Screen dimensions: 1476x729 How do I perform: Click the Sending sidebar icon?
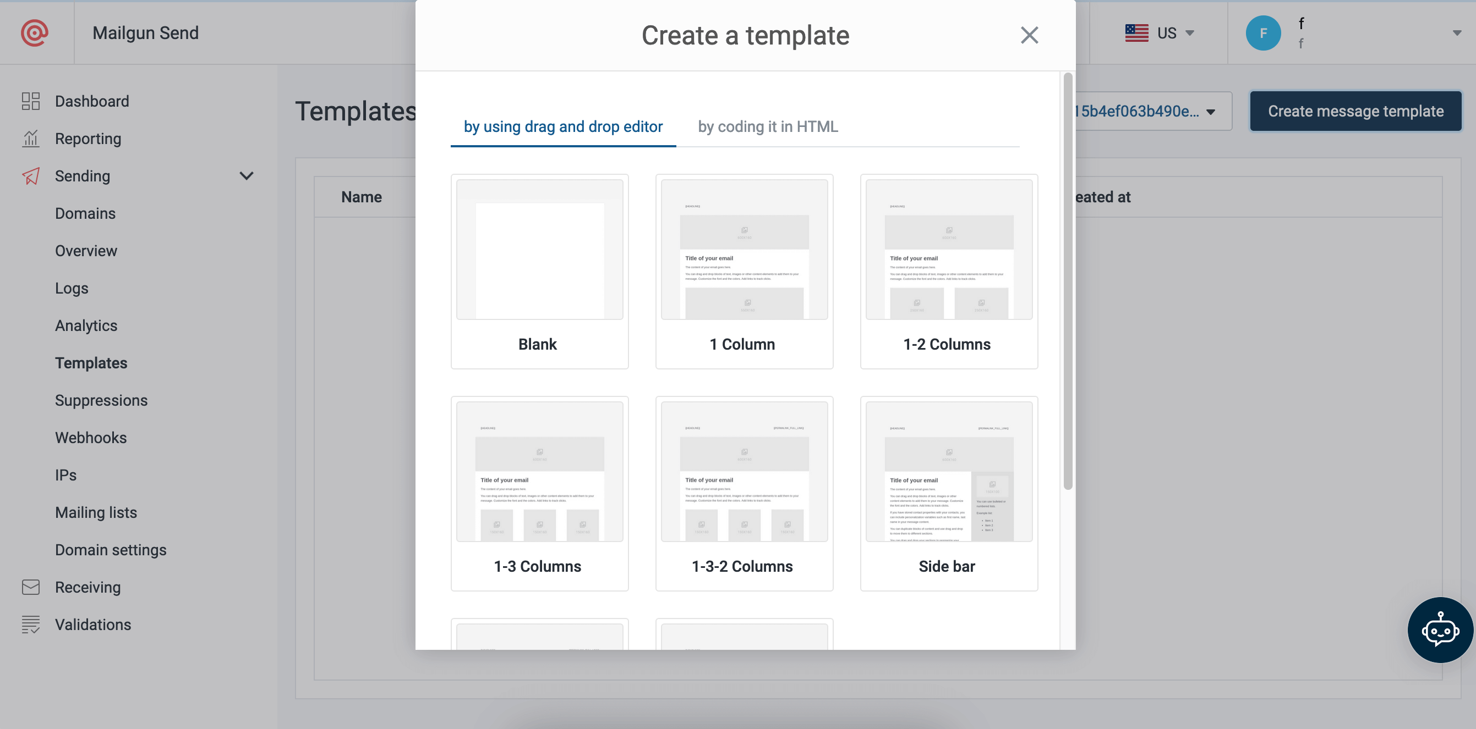(30, 175)
